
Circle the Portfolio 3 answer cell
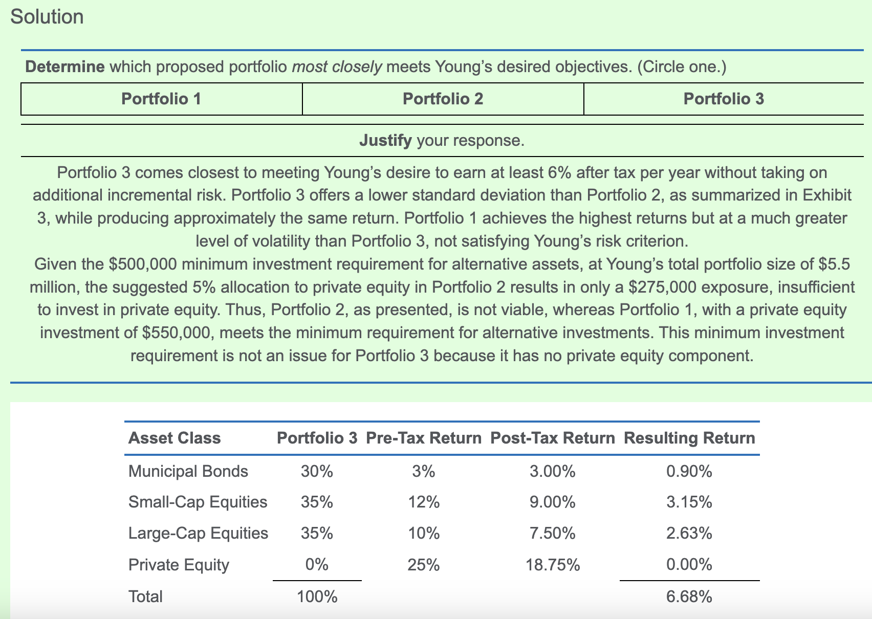click(x=723, y=99)
